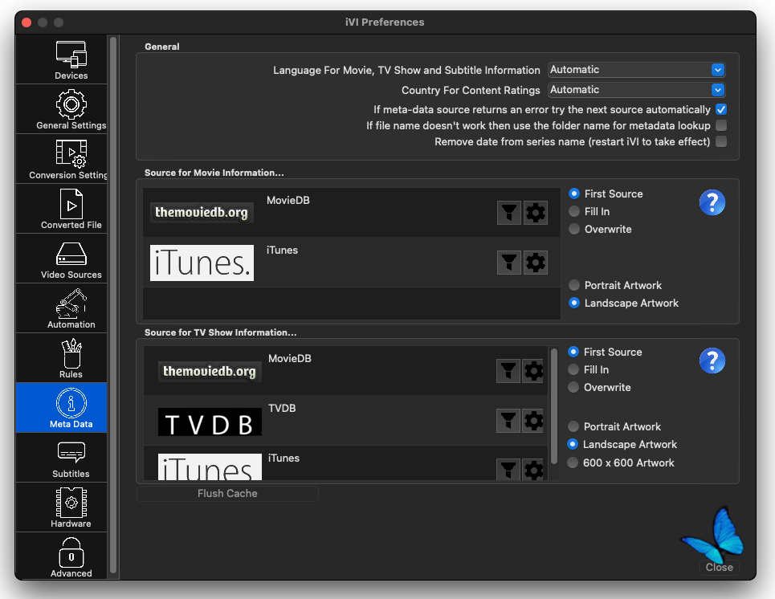The width and height of the screenshot is (775, 599).
Task: Switch to the Hardware tab
Action: 71,507
